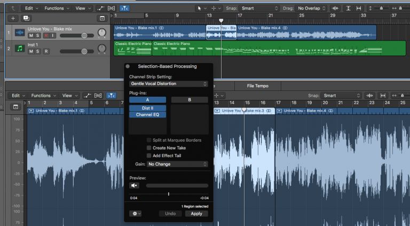Open the gear action menu in processing dialog
This screenshot has width=410, height=226.
pyautogui.click(x=136, y=214)
